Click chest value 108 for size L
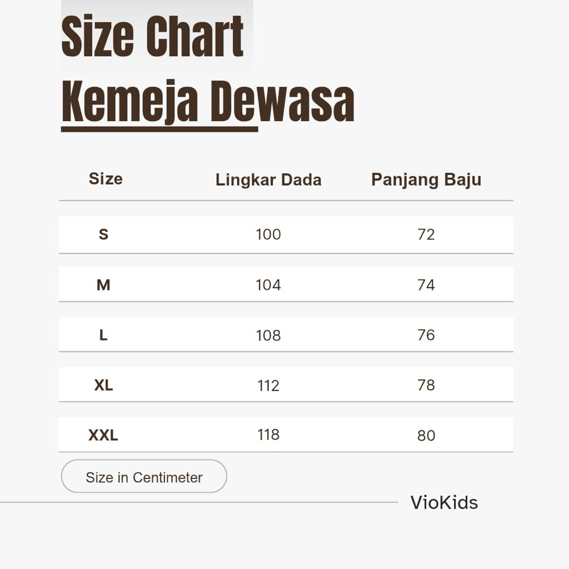The image size is (569, 569). (x=268, y=336)
